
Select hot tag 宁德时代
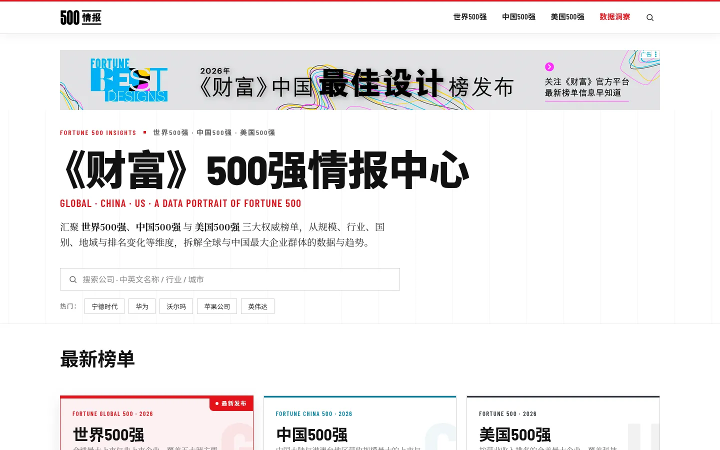104,306
